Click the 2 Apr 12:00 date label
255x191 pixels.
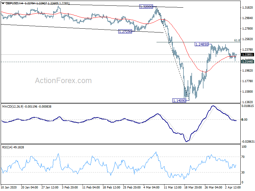[233, 187]
